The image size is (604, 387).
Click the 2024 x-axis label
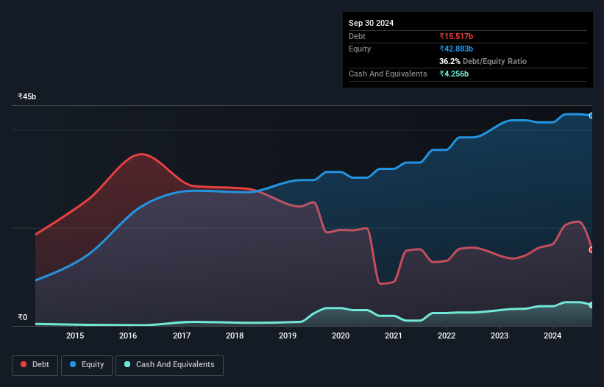tap(553, 335)
